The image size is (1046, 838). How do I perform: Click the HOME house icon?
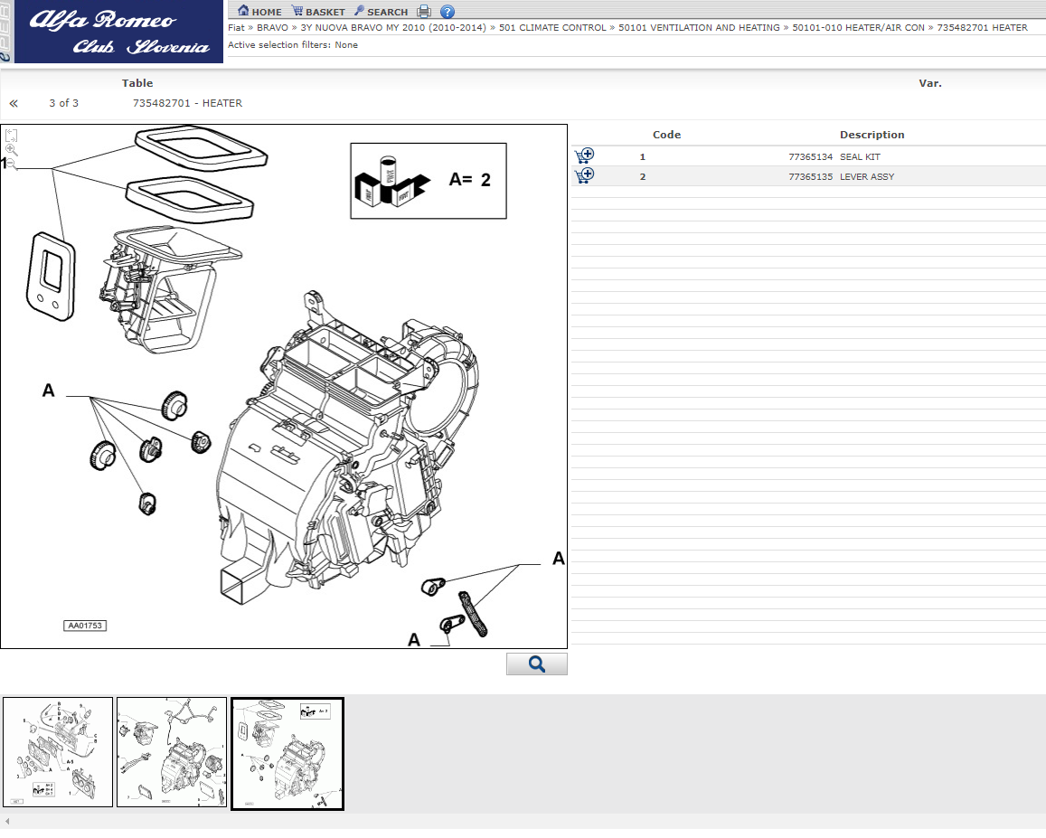[243, 11]
